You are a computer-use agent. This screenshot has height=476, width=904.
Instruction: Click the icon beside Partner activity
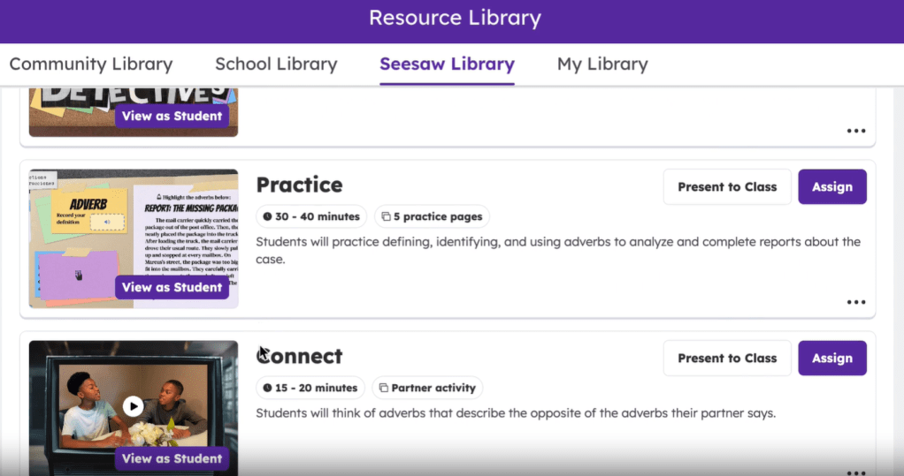pos(384,388)
